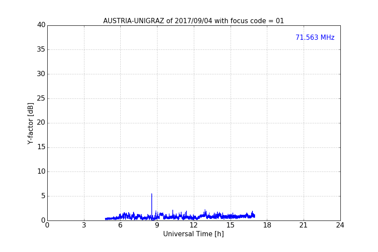The width and height of the screenshot is (378, 252).
Task: Click the '71.563 MHz' frequency label
Action: pos(315,38)
